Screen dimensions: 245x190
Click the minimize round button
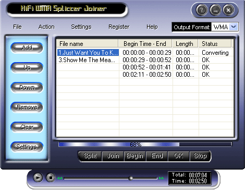[x=215, y=10]
